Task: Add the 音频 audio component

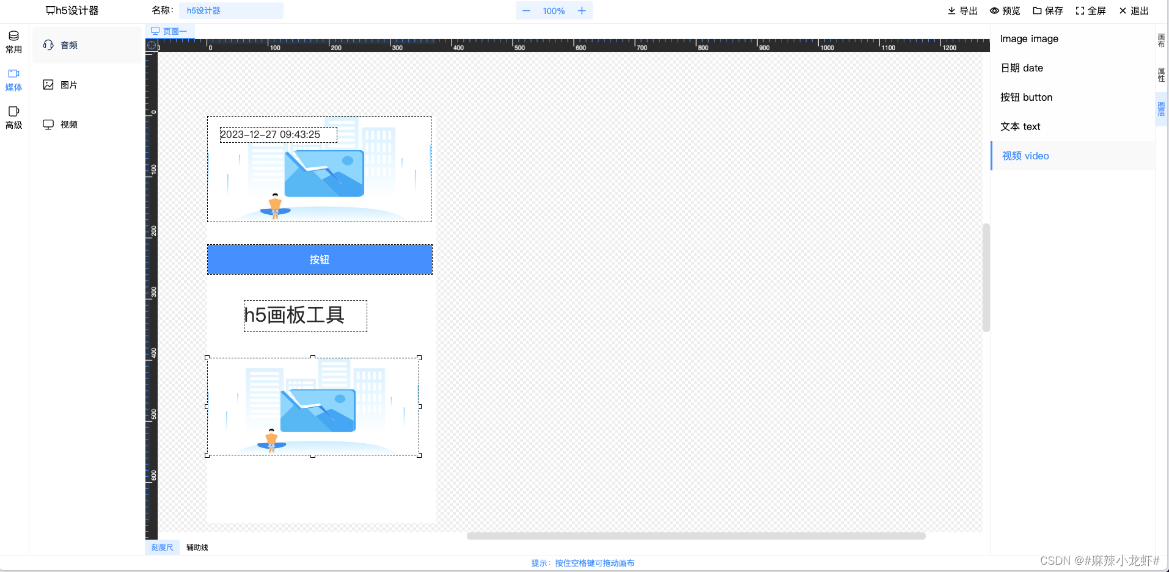Action: 87,45
